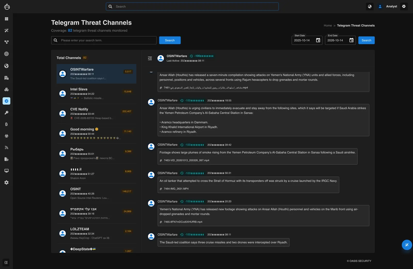Select the CVE Notify channel
The width and height of the screenshot is (413, 269).
click(x=96, y=114)
